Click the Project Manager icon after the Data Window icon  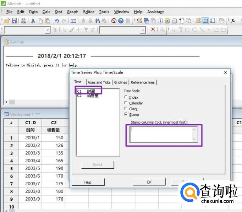[x=213, y=21]
